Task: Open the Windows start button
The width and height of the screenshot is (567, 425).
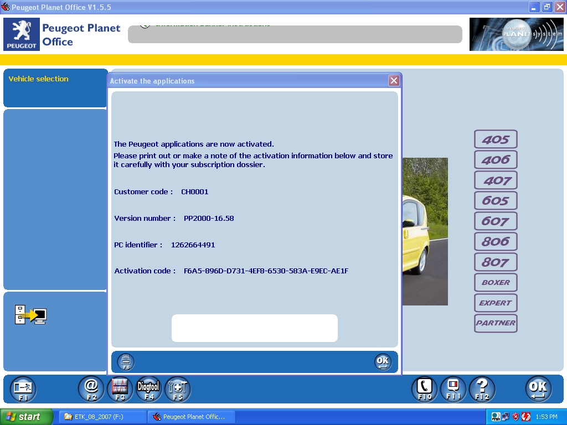Action: tap(27, 417)
